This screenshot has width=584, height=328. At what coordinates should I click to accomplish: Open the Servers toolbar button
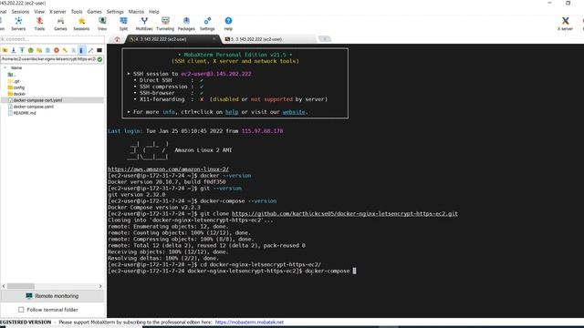click(18, 24)
